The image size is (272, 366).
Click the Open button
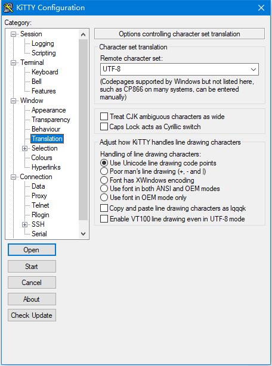click(32, 250)
